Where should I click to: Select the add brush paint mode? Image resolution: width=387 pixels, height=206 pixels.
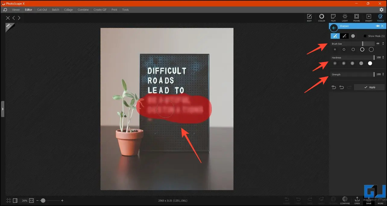[335, 36]
